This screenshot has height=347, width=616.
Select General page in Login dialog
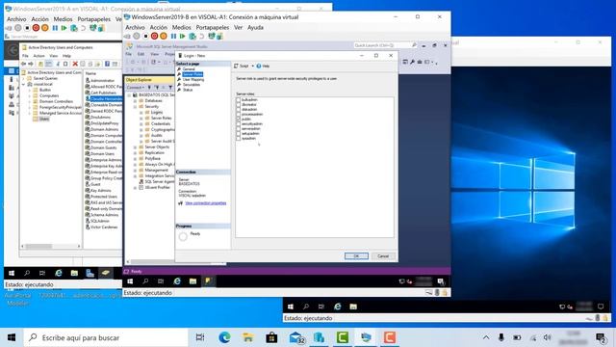click(189, 69)
